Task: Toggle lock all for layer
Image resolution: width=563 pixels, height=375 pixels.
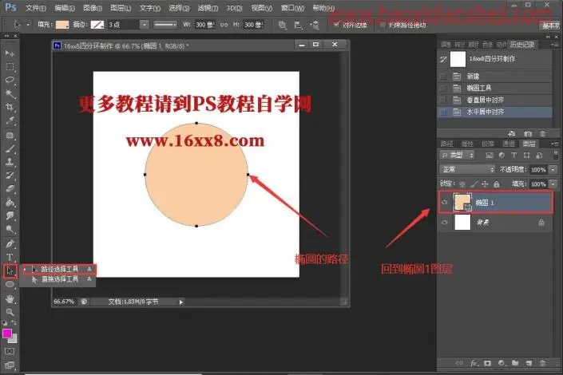Action: click(497, 184)
